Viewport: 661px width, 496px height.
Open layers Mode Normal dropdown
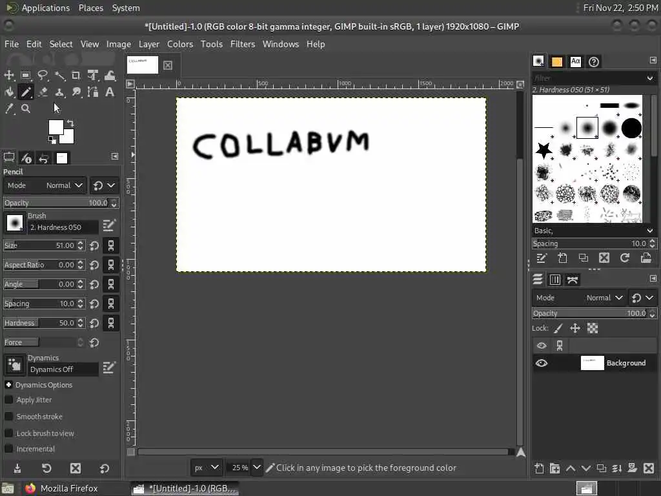click(x=579, y=298)
